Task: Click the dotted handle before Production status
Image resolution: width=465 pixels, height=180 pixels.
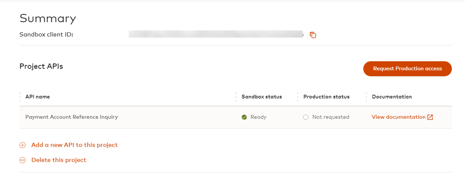Action: pyautogui.click(x=298, y=97)
